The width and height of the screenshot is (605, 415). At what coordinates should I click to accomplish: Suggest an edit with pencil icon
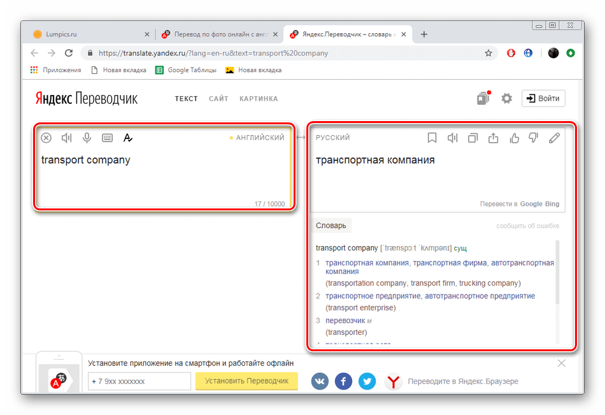click(x=555, y=138)
